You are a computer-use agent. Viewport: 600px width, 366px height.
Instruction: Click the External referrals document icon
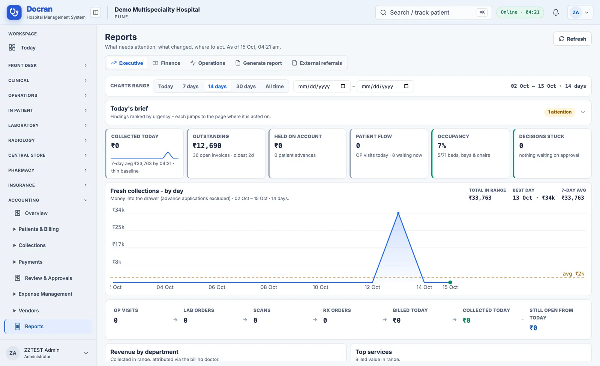pyautogui.click(x=294, y=63)
